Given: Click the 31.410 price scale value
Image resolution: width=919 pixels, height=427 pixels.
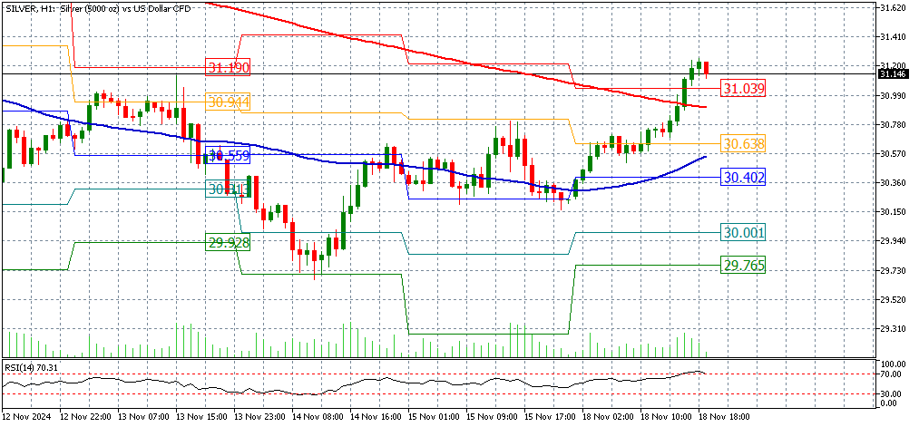Looking at the screenshot, I should coord(893,37).
